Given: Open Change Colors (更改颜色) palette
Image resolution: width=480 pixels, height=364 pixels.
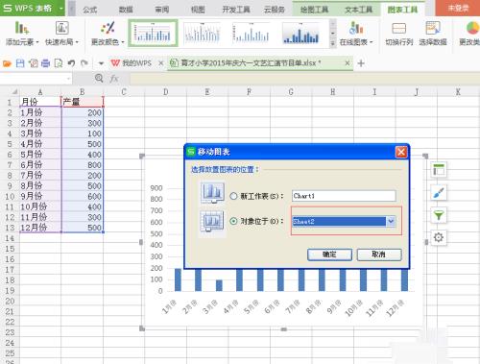Looking at the screenshot, I should point(108,34).
